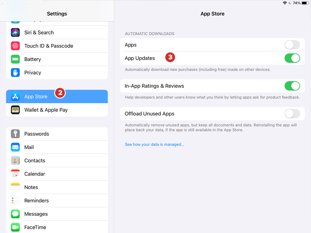This screenshot has width=311, height=233.
Task: Tap the Touch ID fingerprint icon
Action: (x=16, y=46)
